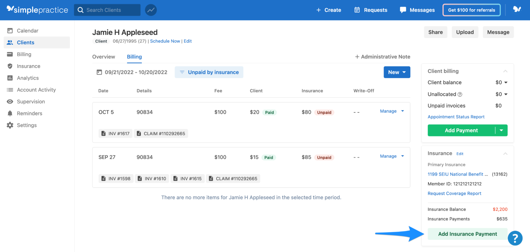Expand the Manage dropdown for OCT 5
This screenshot has height=252, width=530.
402,111
